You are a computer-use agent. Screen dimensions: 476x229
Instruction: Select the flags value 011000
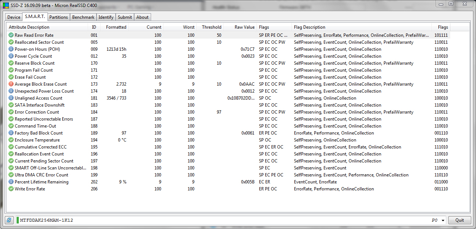click(441, 182)
